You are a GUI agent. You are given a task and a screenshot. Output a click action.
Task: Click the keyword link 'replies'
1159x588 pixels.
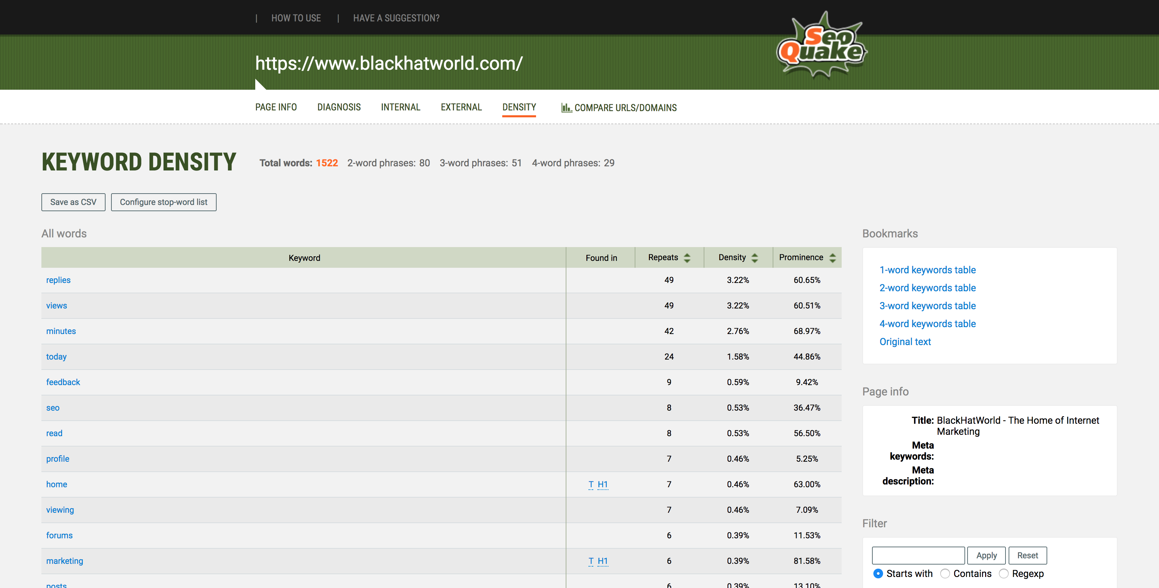coord(59,280)
